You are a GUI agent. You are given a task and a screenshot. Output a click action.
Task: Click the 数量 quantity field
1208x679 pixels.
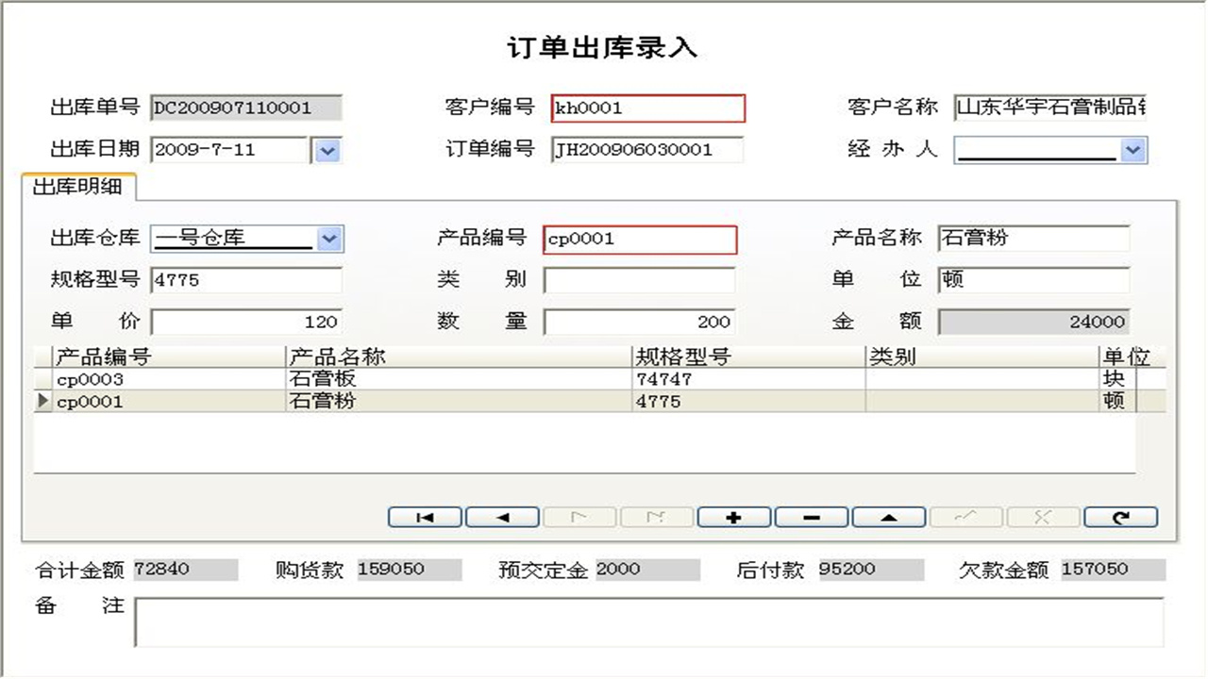pyautogui.click(x=642, y=322)
